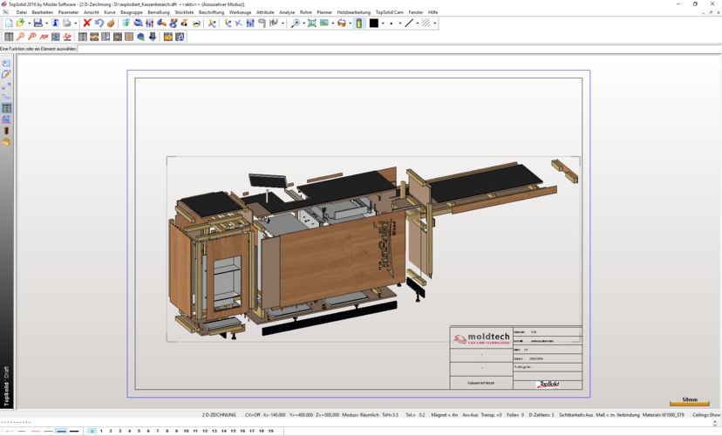722x436 pixels.
Task: Toggle 'Sichtbarkeit=Aus' in status bar
Action: click(x=576, y=415)
